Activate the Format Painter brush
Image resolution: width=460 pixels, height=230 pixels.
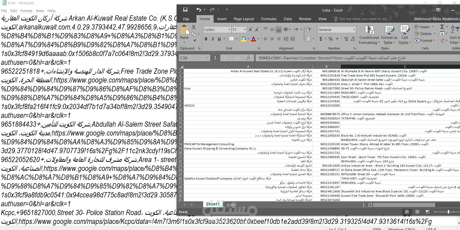pos(194,41)
